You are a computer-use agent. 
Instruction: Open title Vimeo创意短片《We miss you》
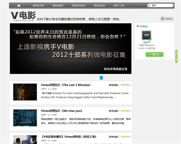(62, 111)
